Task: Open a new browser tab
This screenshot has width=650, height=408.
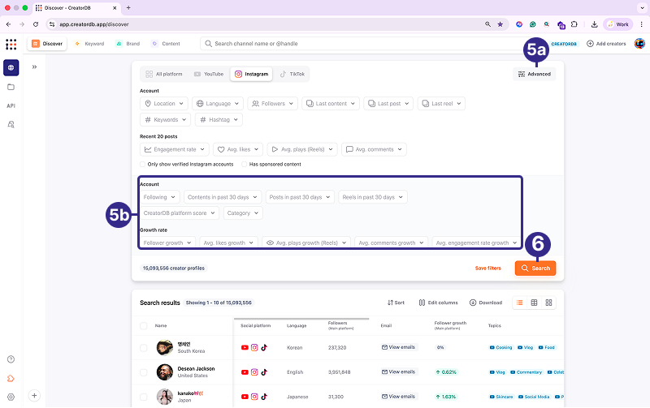Action: pyautogui.click(x=128, y=8)
